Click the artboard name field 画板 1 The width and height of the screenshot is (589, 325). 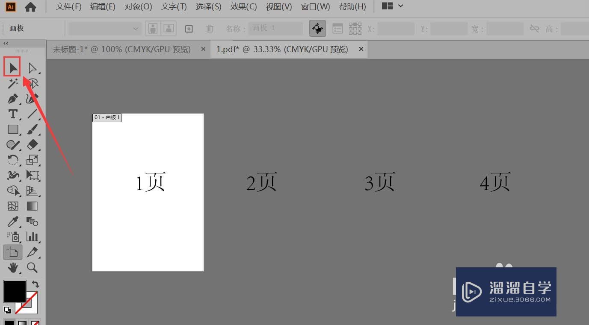275,29
